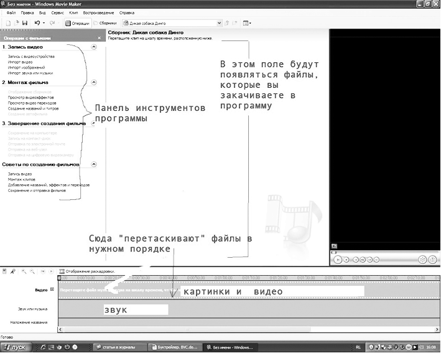The width and height of the screenshot is (441, 353).
Task: Click the Undo arrow icon
Action: [37, 23]
